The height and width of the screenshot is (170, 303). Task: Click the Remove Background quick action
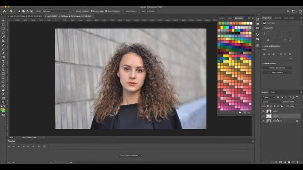pyautogui.click(x=277, y=68)
